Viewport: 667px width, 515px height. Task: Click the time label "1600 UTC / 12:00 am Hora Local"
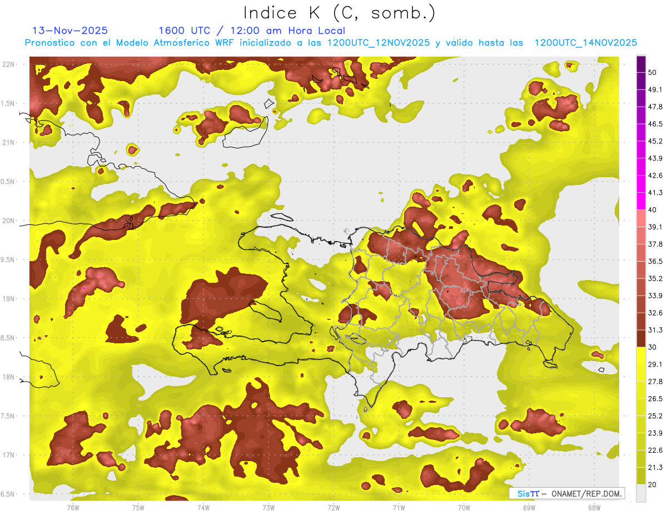pos(252,31)
